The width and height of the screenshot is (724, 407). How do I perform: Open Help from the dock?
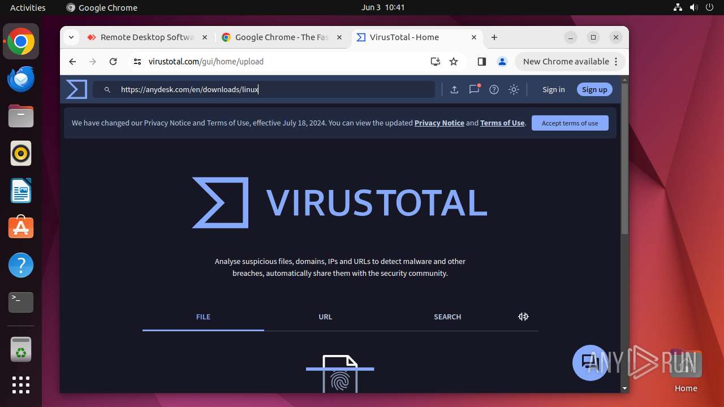click(x=21, y=265)
